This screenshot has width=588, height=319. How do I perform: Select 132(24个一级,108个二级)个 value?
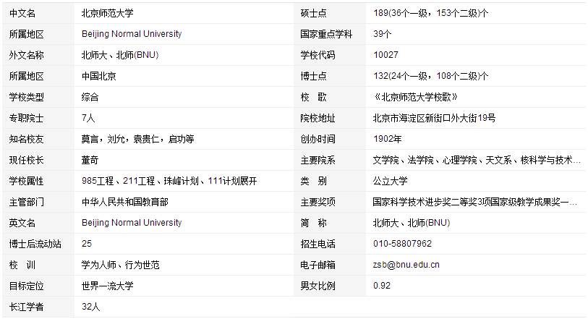click(431, 76)
